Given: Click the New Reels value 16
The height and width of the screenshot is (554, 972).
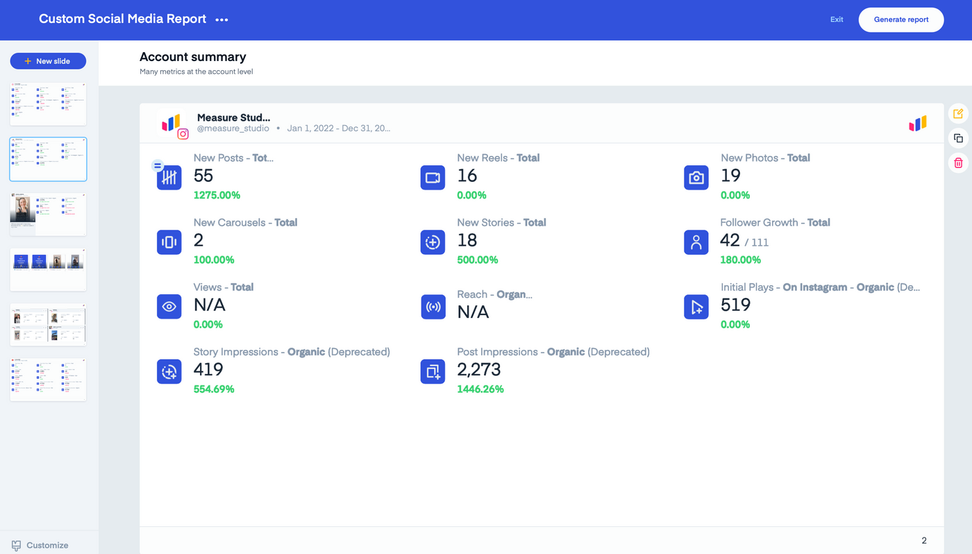Looking at the screenshot, I should click(x=467, y=176).
